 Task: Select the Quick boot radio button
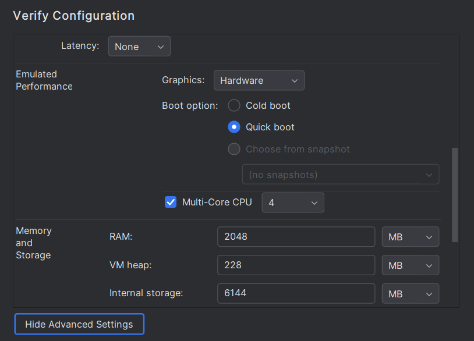(x=234, y=127)
